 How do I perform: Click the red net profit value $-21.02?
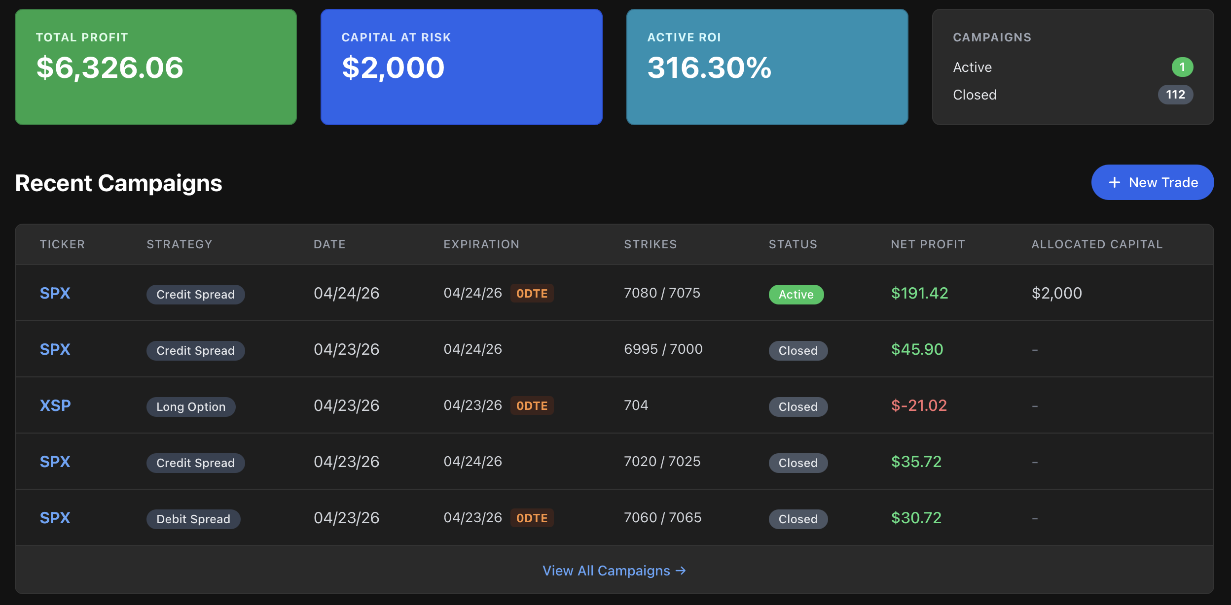tap(919, 405)
